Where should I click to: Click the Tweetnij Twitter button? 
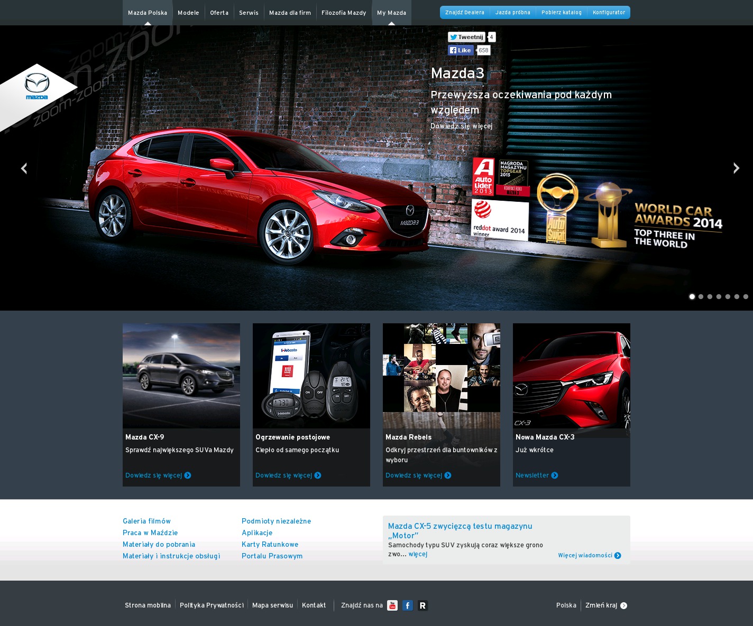click(466, 37)
